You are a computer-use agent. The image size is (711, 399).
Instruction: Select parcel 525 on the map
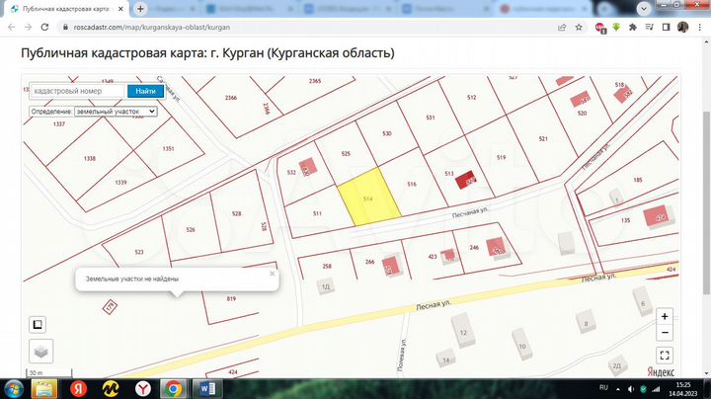[346, 154]
